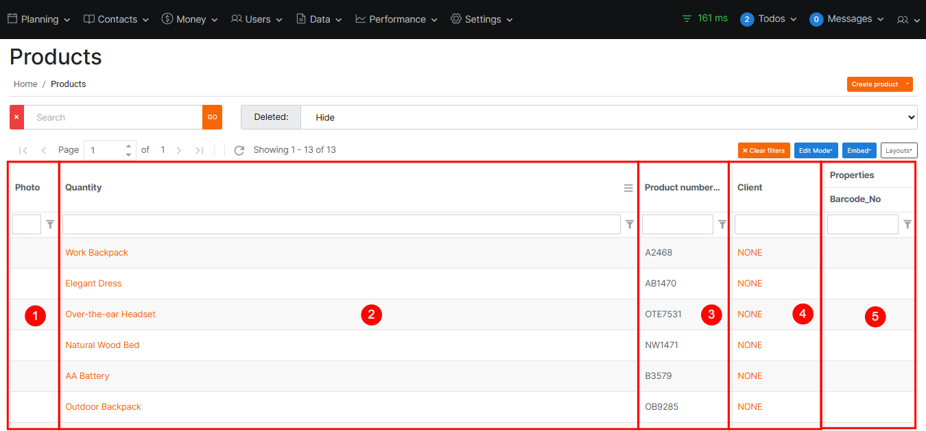Expand the Embed dropdown button

tap(859, 151)
